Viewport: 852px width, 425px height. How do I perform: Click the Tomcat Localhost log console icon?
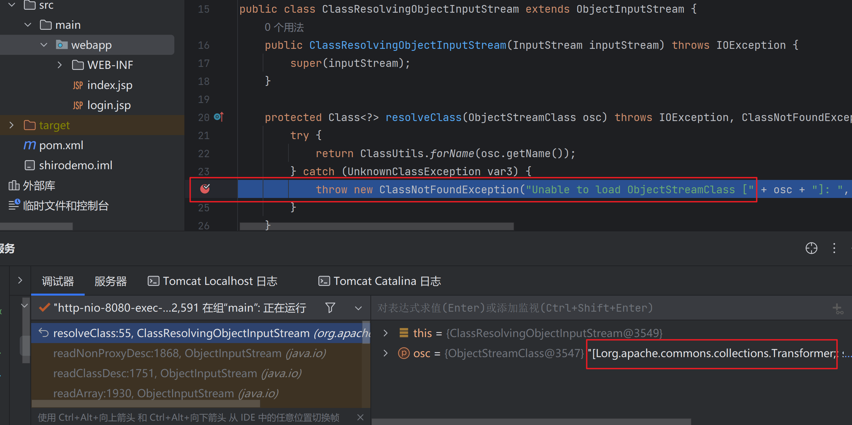[153, 281]
